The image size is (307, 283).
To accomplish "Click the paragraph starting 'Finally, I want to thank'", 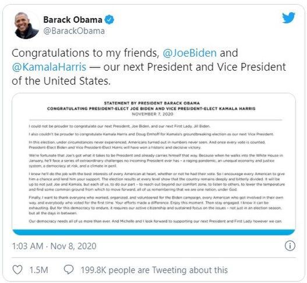I will pos(156,205).
